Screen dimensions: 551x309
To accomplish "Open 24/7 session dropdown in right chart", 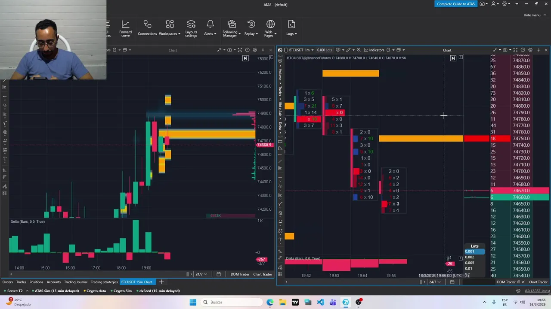I will pos(435,282).
